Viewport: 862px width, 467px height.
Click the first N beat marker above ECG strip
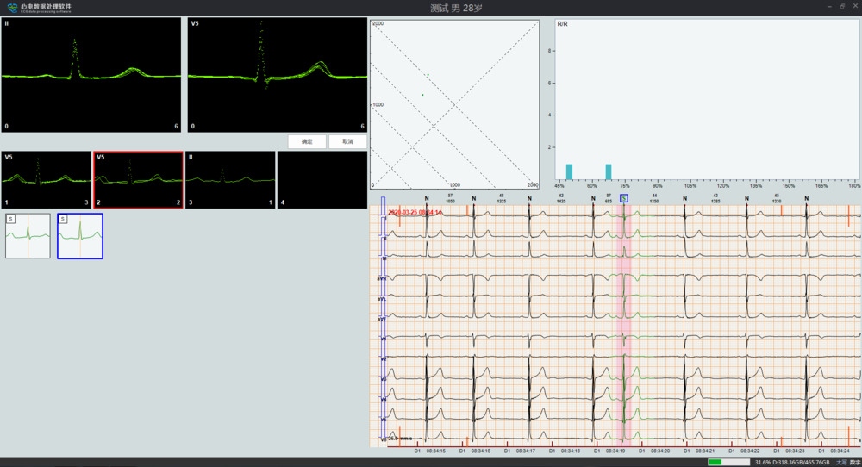[426, 198]
